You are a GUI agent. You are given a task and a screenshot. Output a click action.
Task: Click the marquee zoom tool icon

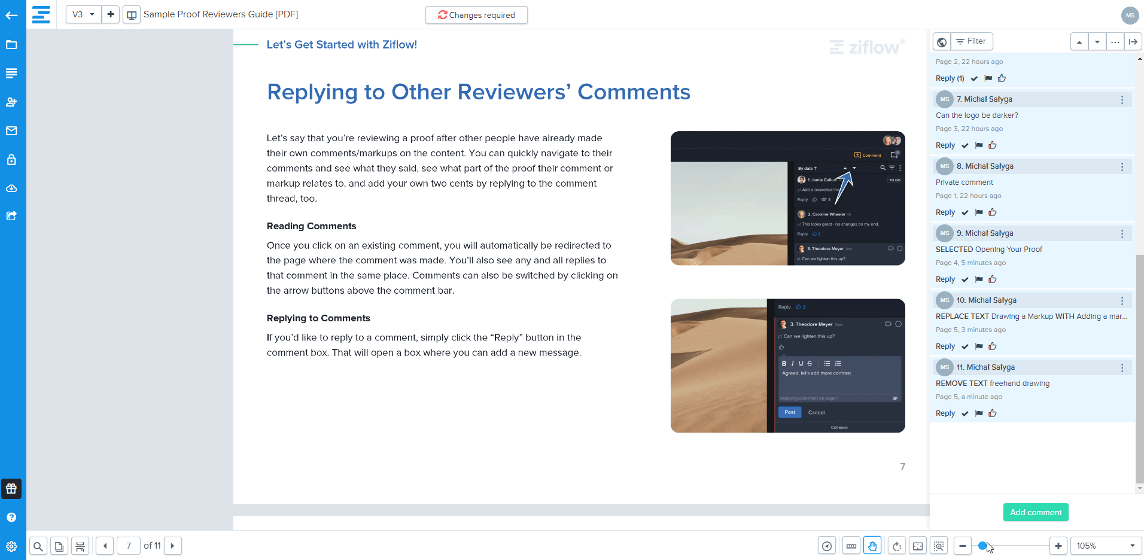point(939,546)
